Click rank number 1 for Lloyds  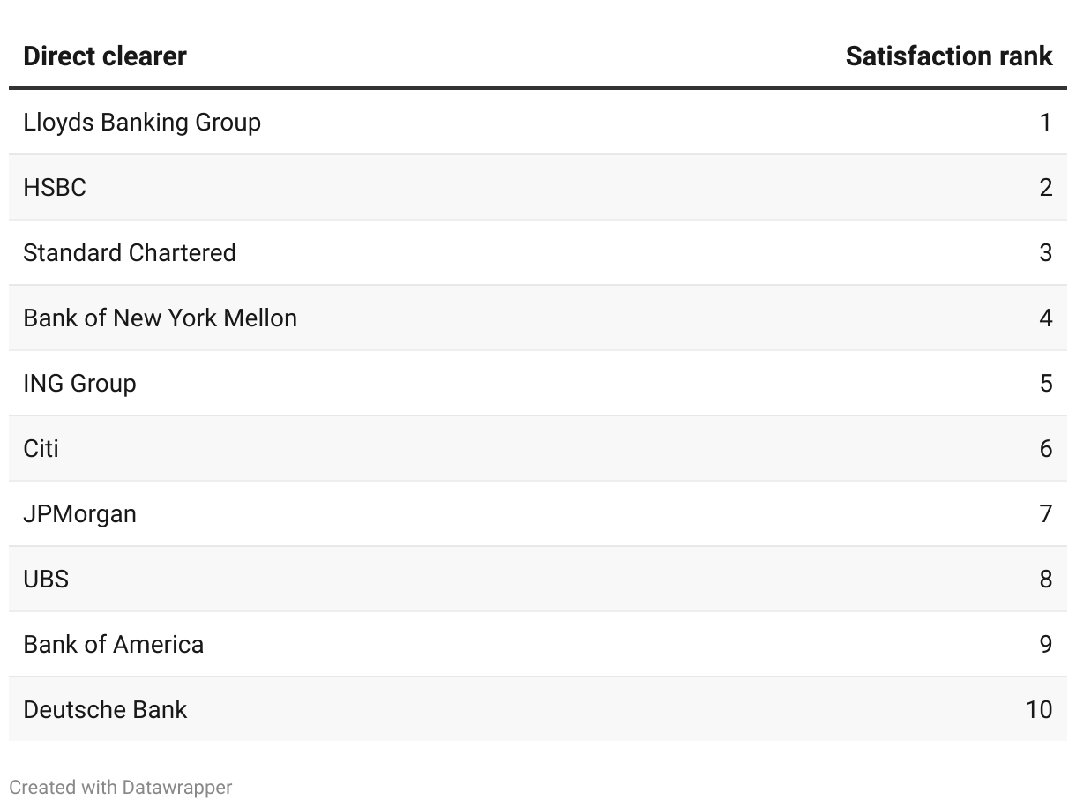click(x=1045, y=122)
